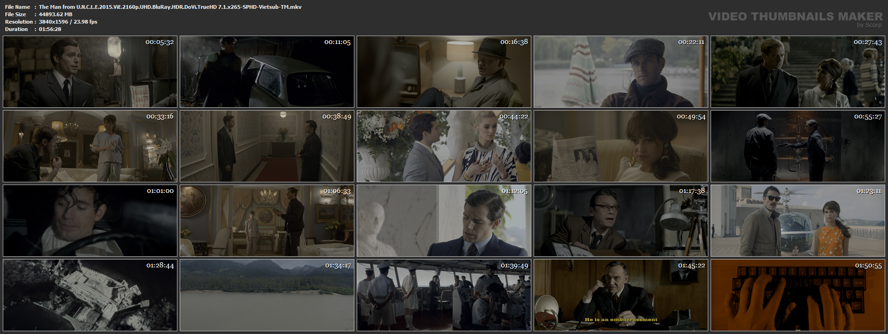
Task: Open the thumbnail stamped 00:05:32
Action: click(90, 72)
